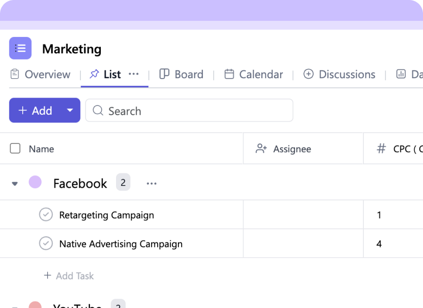
Task: Collapse the Facebook group
Action: [15, 184]
